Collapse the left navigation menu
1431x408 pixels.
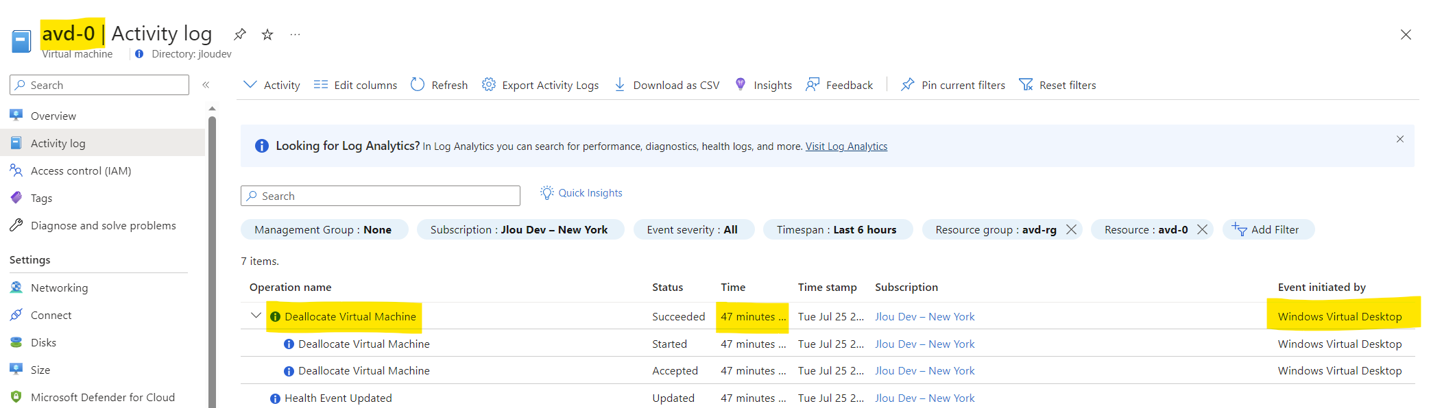point(206,85)
